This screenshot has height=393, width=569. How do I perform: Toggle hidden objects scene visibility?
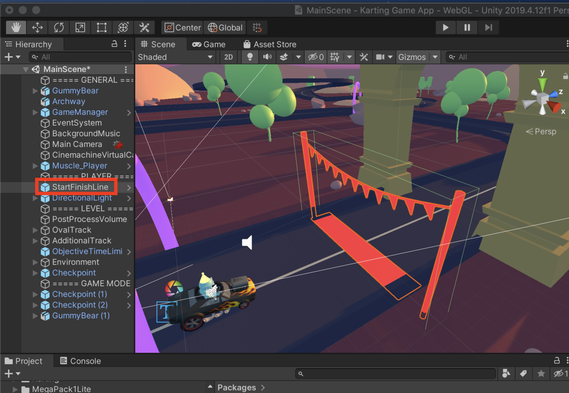316,57
